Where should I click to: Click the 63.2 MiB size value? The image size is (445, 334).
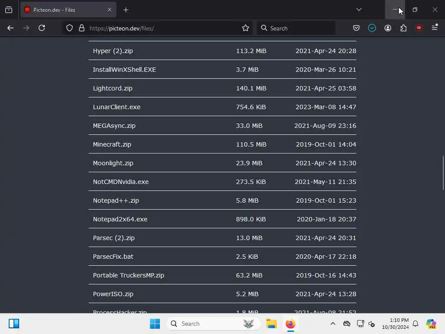tap(249, 275)
